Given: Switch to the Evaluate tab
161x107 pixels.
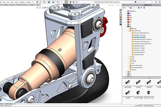Looking at the screenshot, I should [12, 5].
